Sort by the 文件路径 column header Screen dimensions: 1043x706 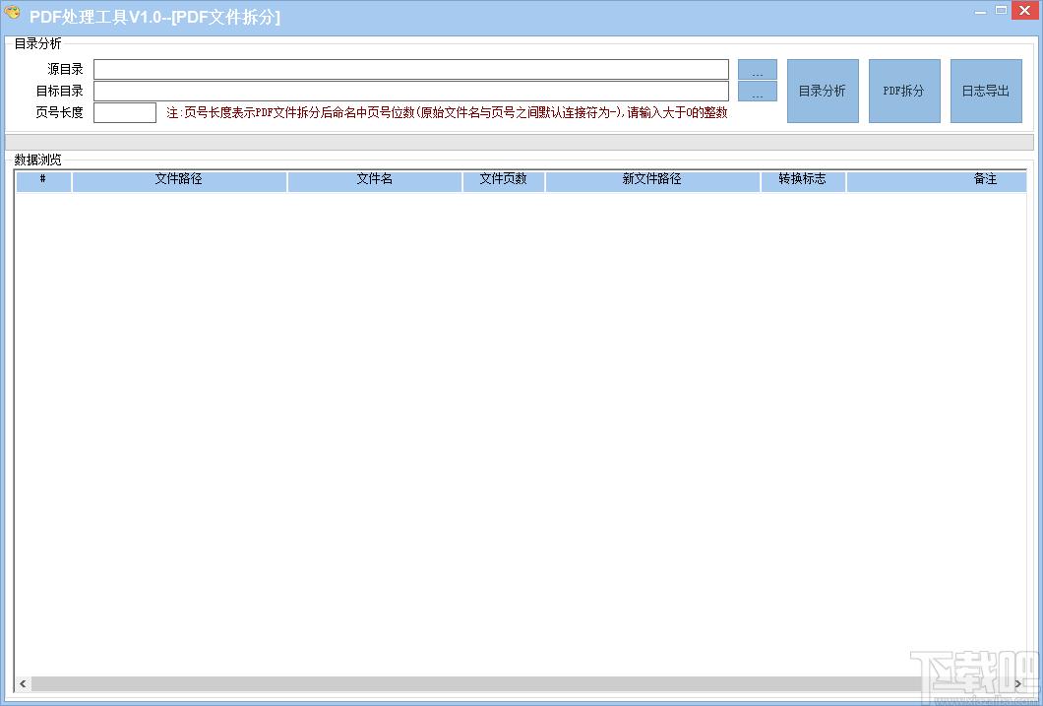pyautogui.click(x=179, y=181)
